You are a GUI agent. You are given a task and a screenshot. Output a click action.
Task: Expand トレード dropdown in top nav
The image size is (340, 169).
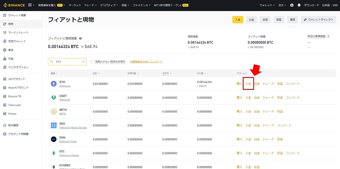pos(91,5)
